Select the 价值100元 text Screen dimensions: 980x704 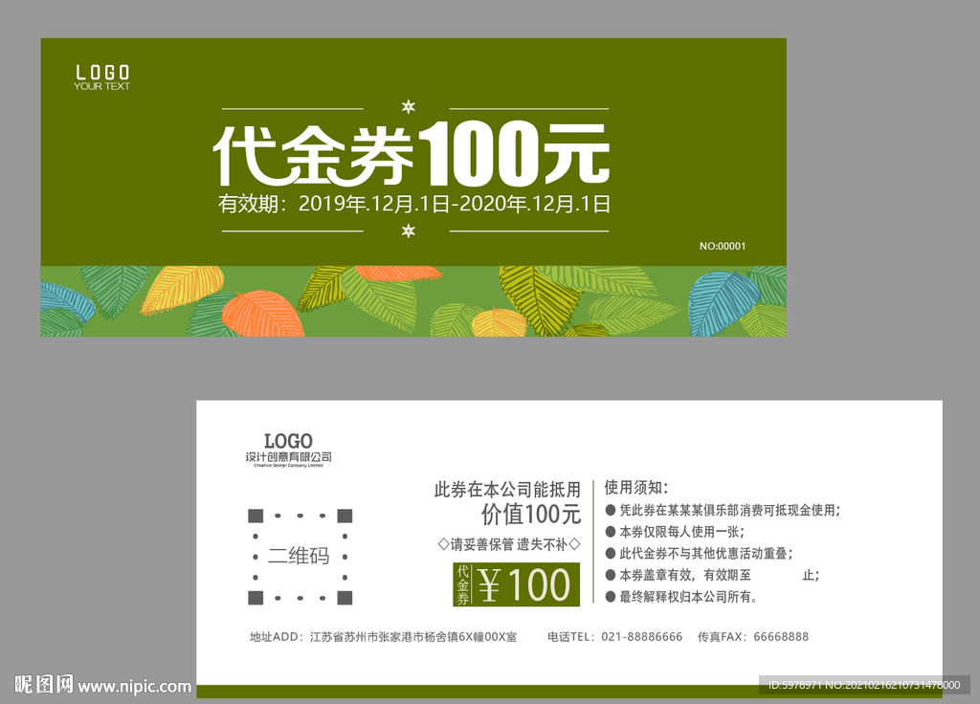click(531, 515)
